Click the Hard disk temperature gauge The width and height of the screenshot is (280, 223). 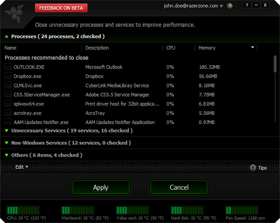click(183, 210)
